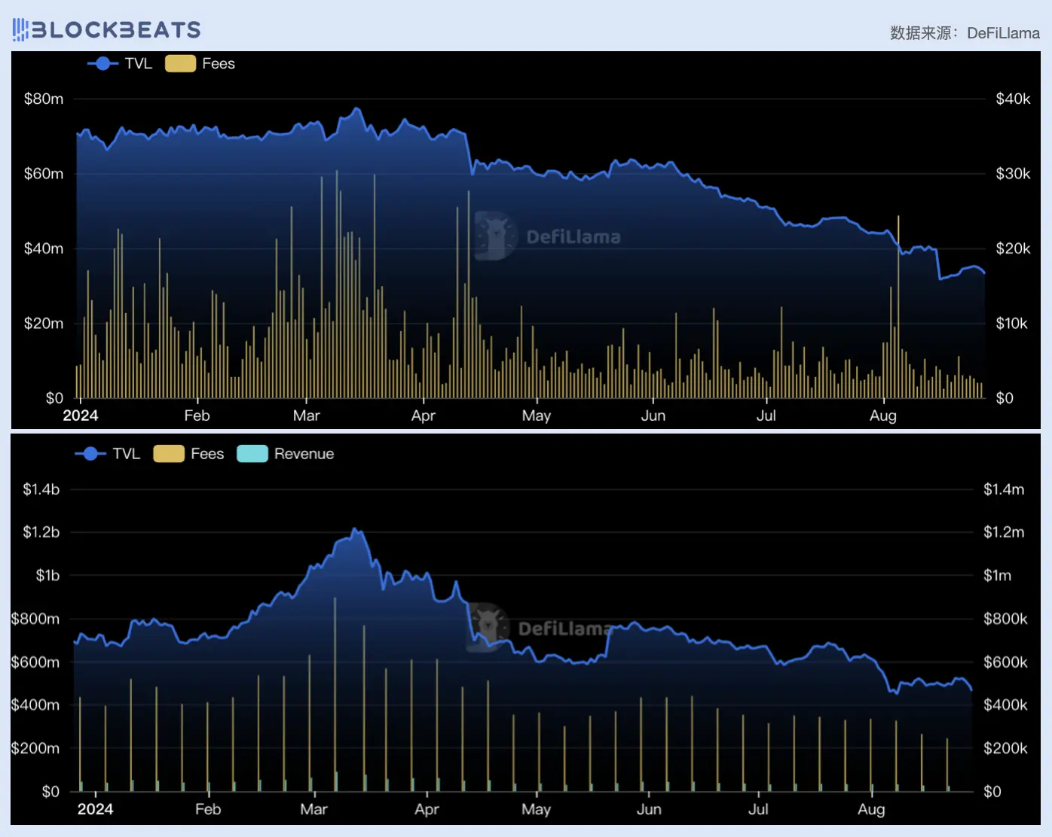
Task: Click the DefiLlama watermark in the top chart
Action: coord(549,236)
